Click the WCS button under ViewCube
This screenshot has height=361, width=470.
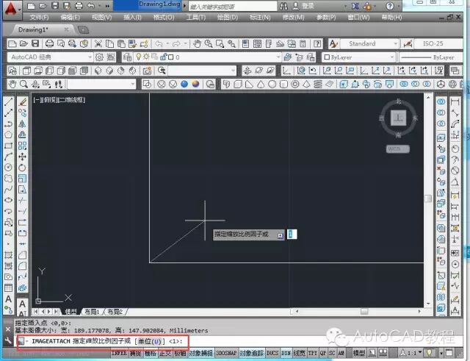click(x=398, y=149)
